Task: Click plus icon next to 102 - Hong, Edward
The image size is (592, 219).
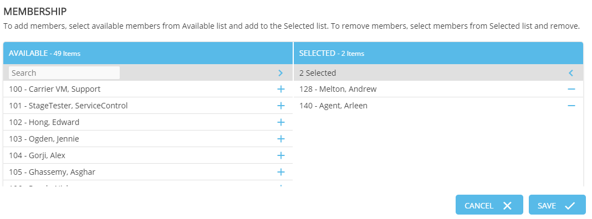Action: (280, 122)
